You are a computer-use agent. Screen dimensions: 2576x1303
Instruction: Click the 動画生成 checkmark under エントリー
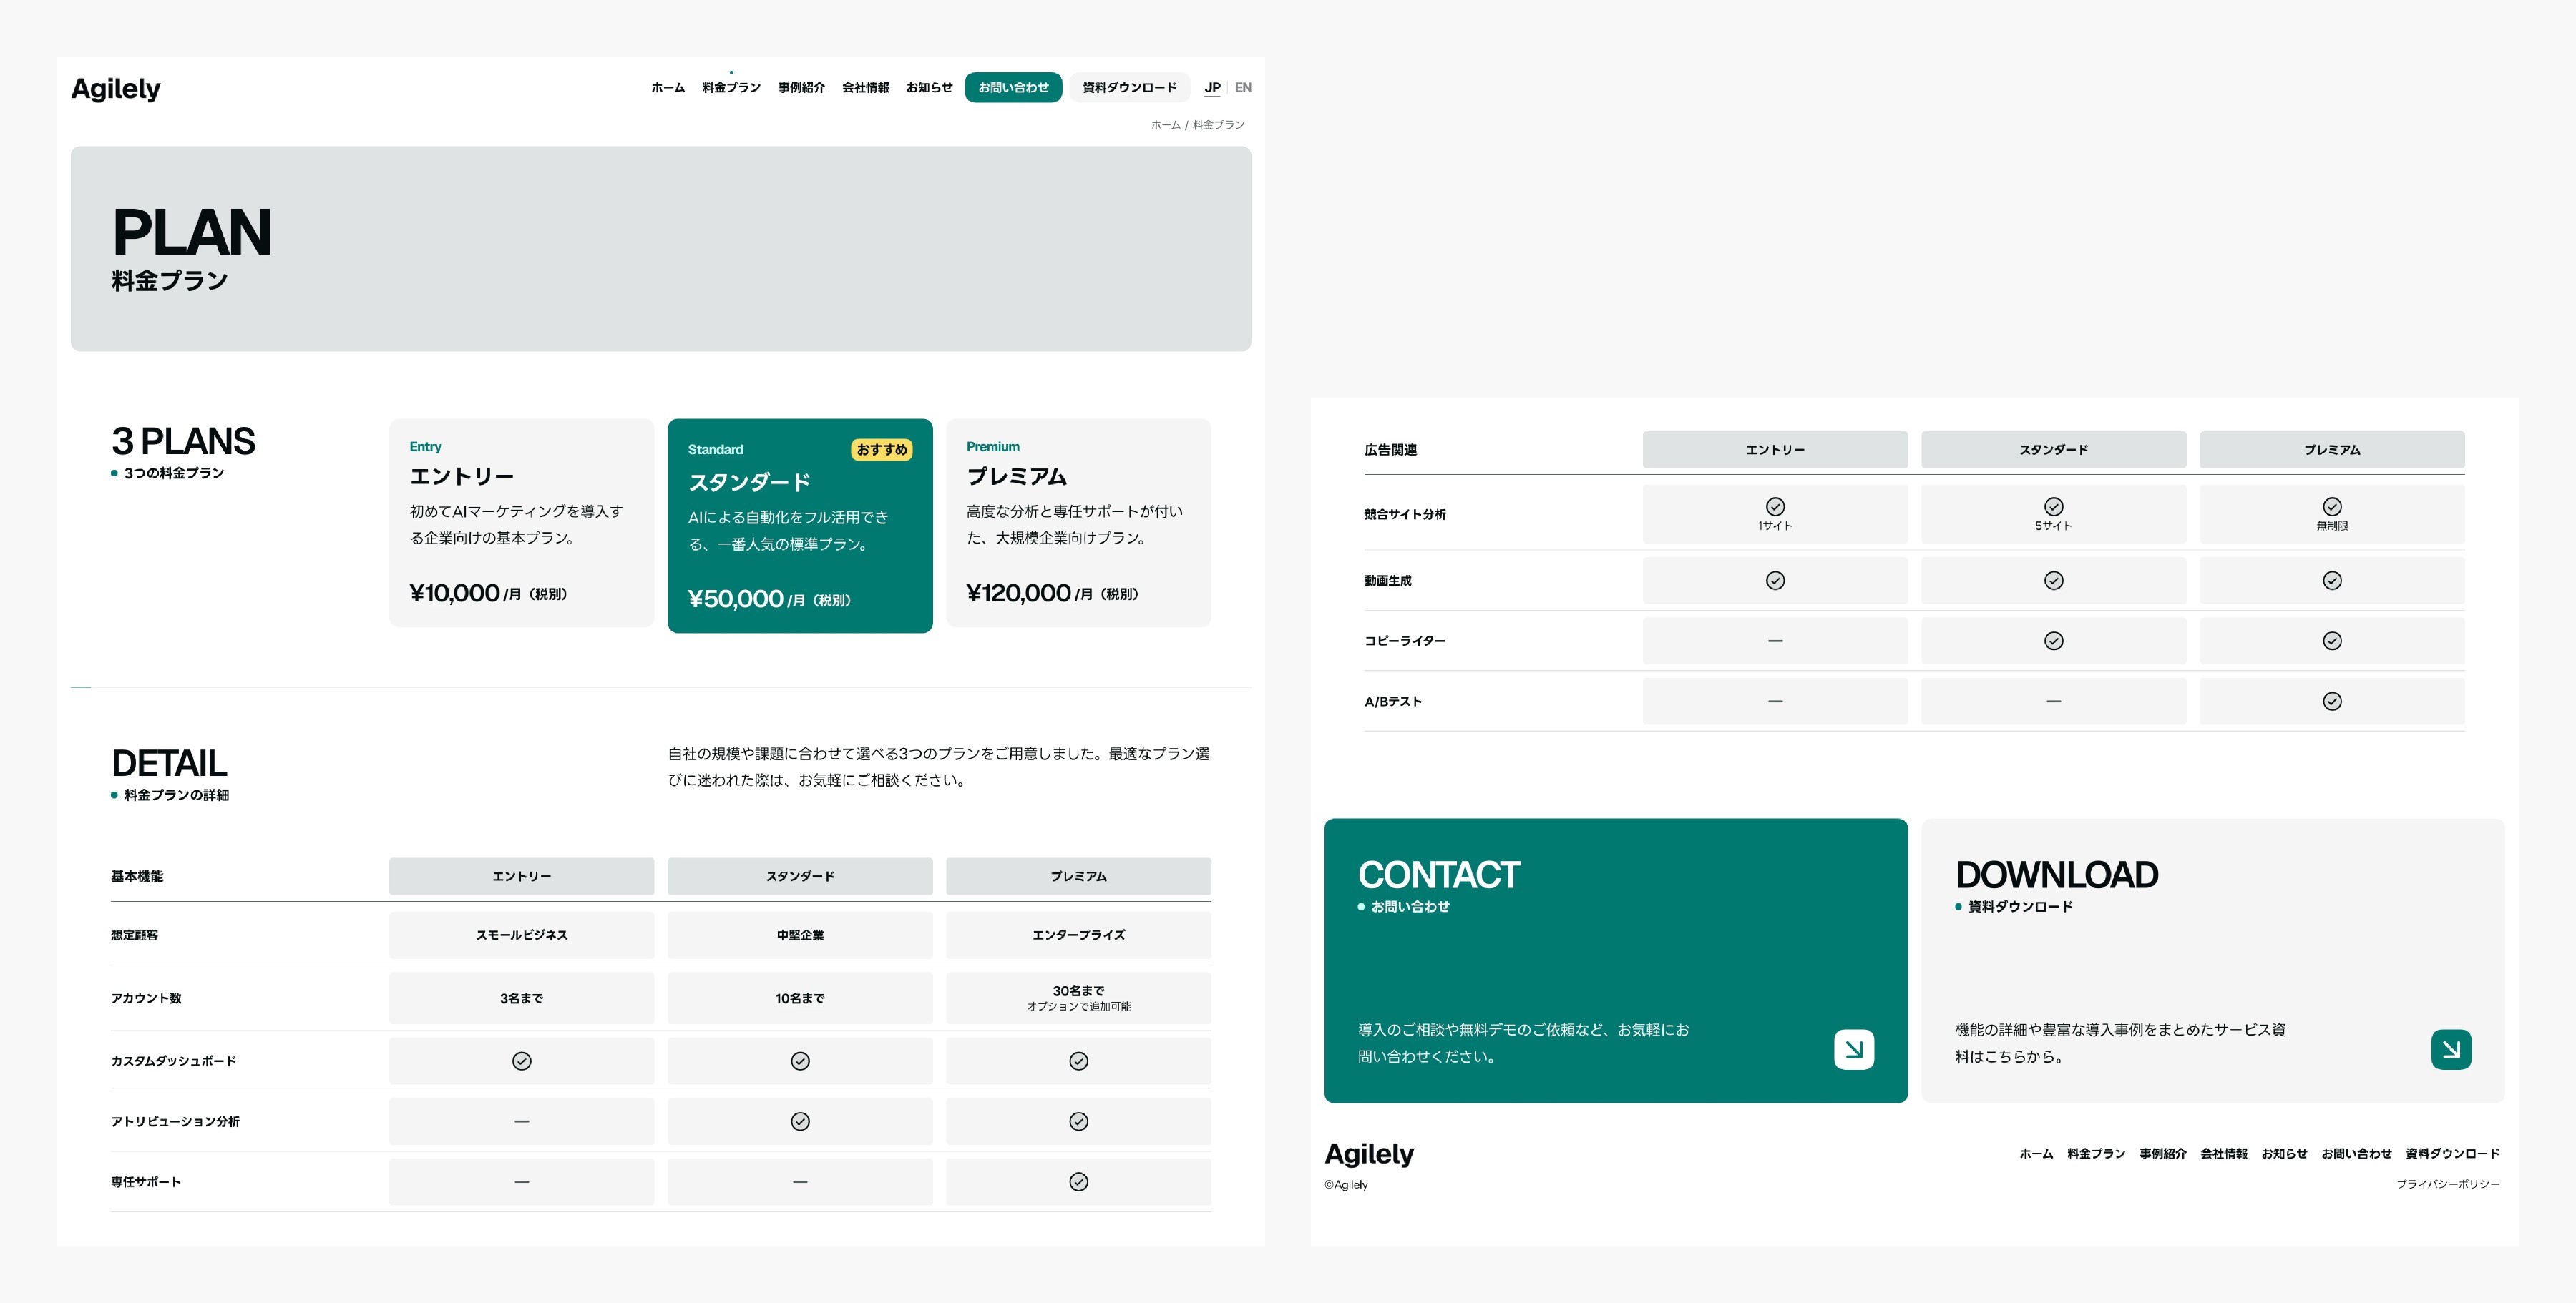(x=1775, y=581)
